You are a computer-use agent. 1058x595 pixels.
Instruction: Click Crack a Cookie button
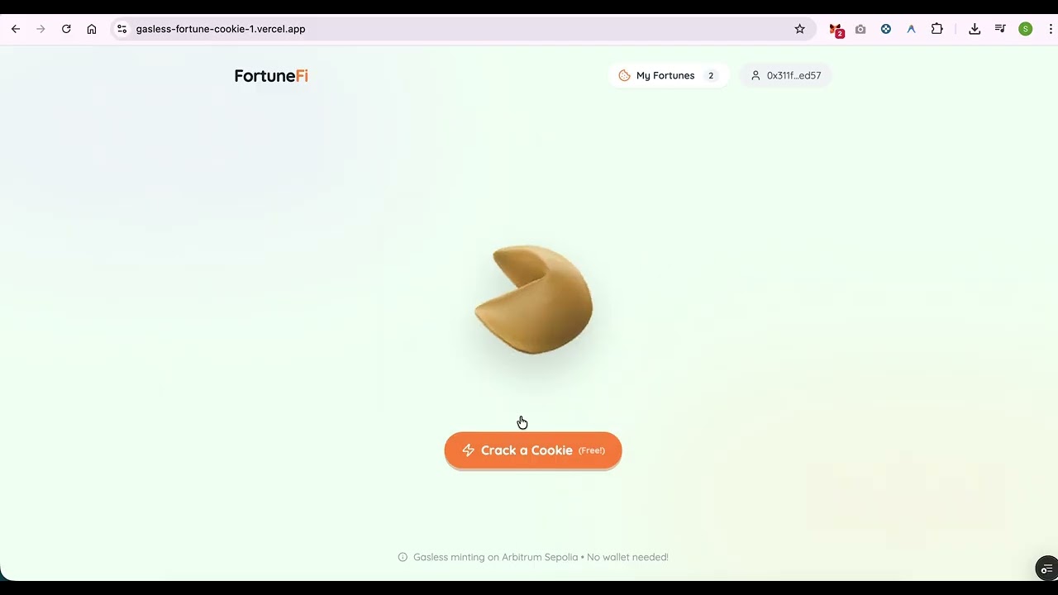(533, 450)
